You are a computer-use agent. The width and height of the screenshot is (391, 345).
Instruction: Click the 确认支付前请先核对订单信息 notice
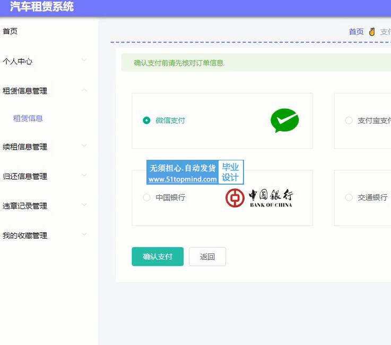(x=179, y=62)
